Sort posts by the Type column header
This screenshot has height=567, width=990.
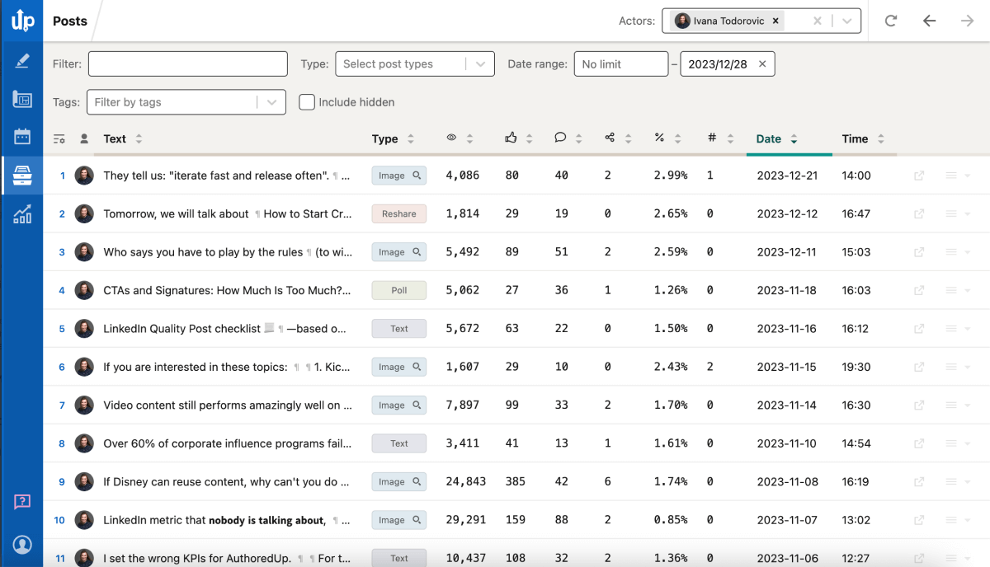tap(388, 138)
